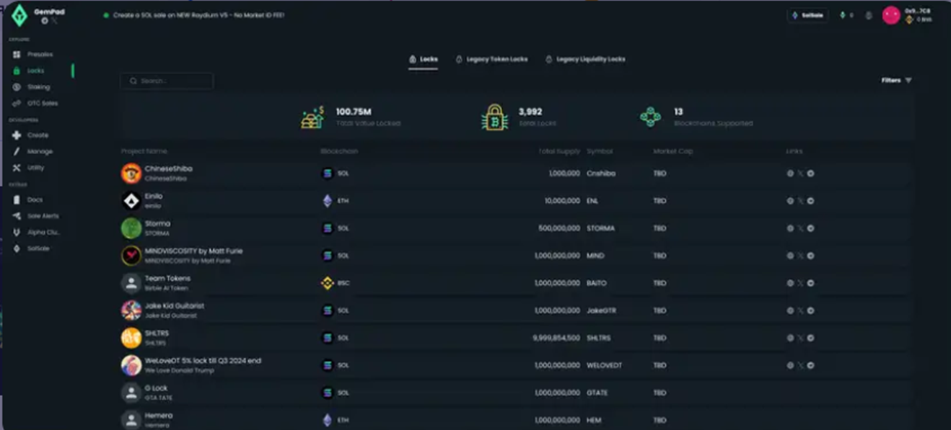Click the green Ethereum balance icon in the header
Viewport: 951px width, 430px height.
[842, 15]
